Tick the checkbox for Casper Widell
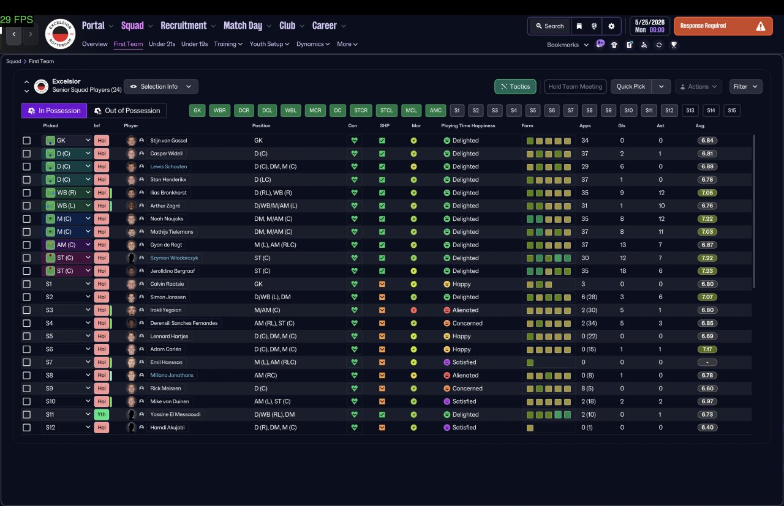Viewport: 784px width, 506px height. pyautogui.click(x=26, y=154)
